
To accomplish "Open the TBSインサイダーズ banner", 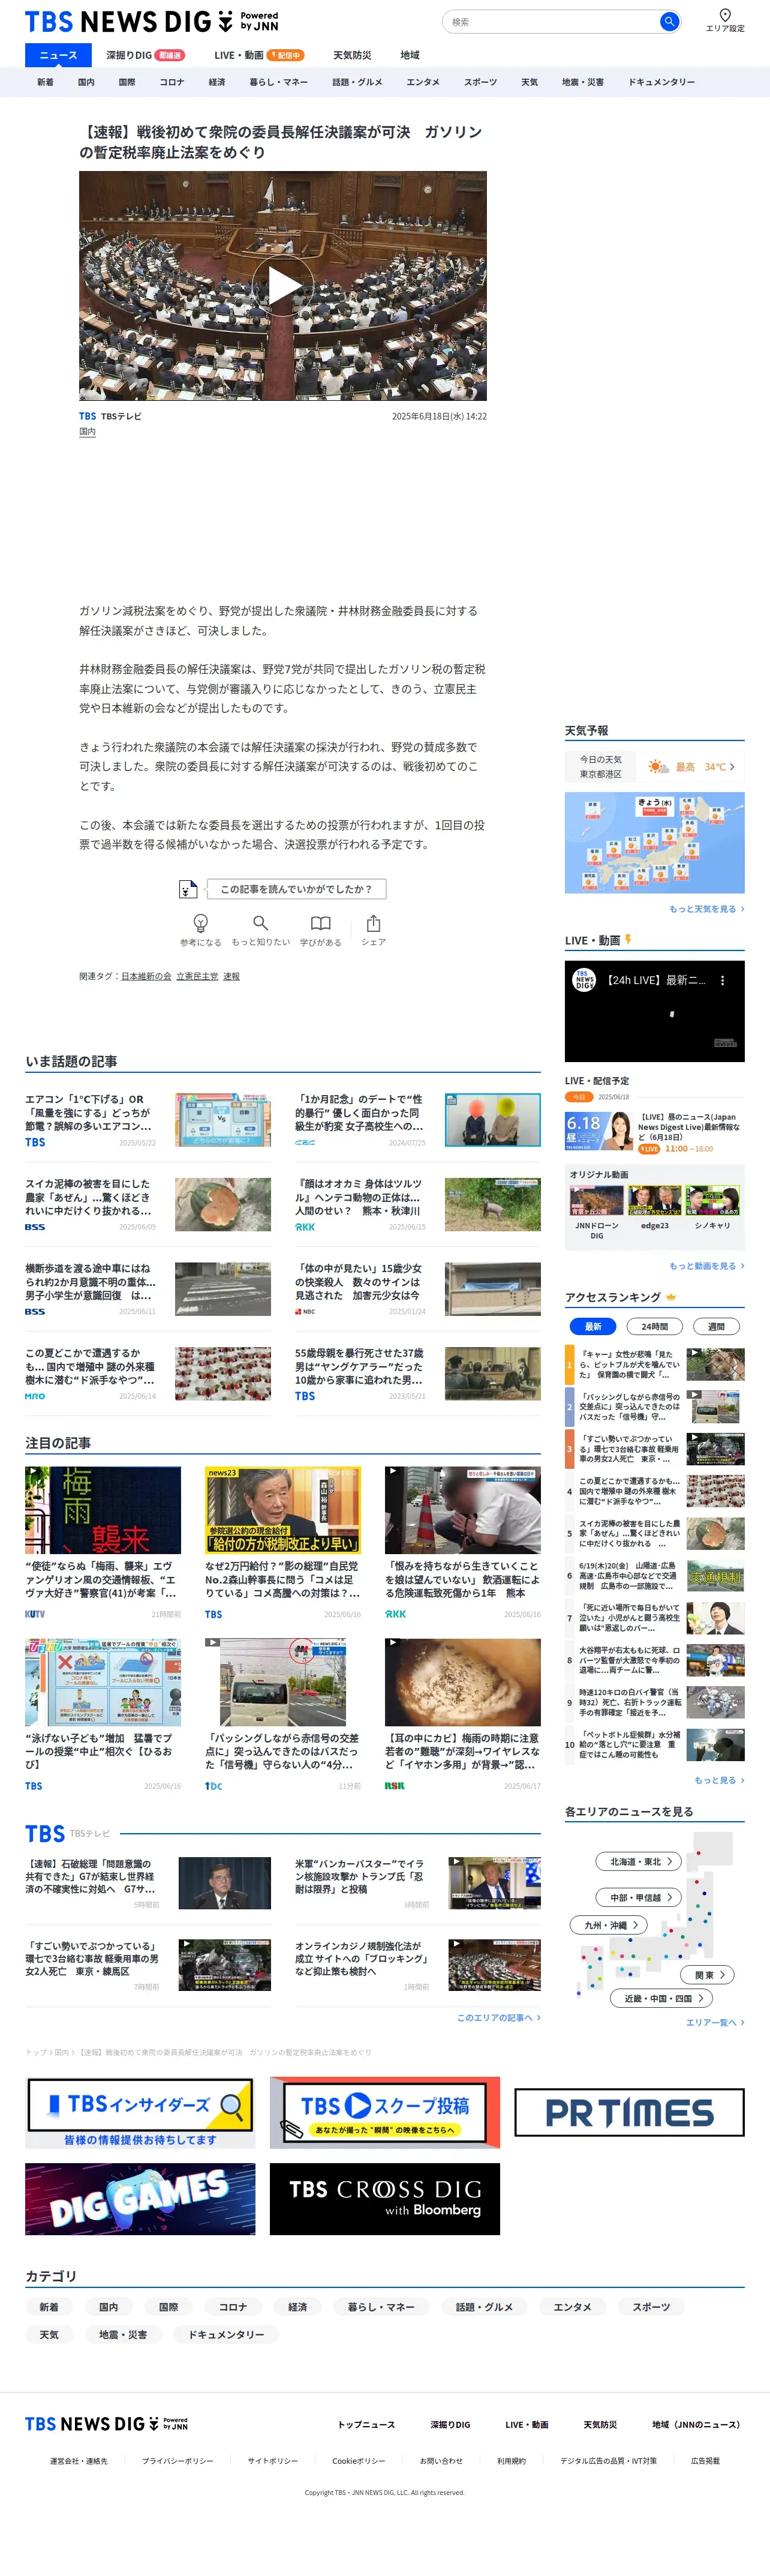I will [140, 2112].
